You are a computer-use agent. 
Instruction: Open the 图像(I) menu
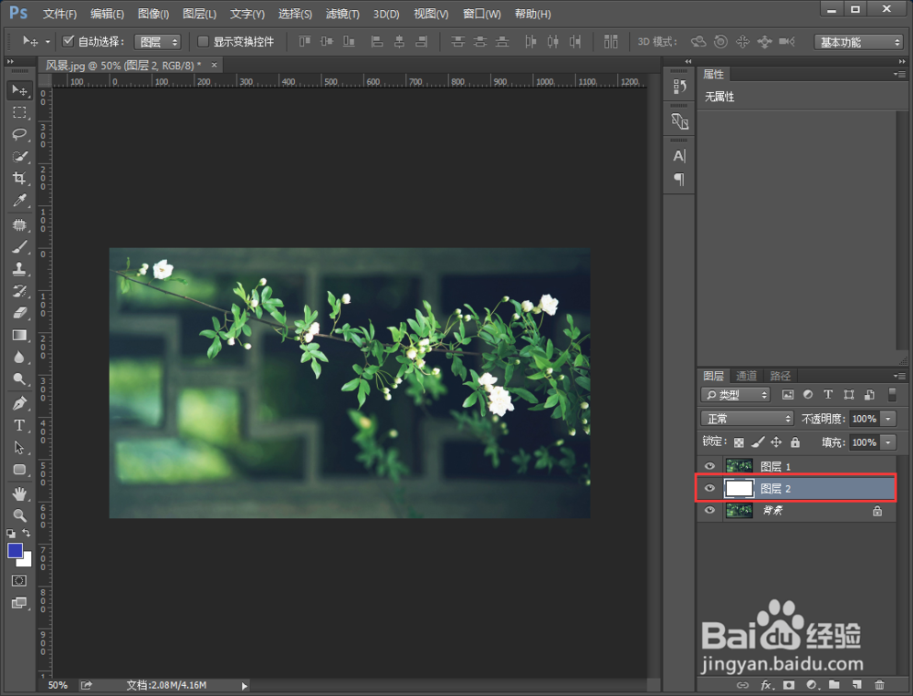coord(153,14)
